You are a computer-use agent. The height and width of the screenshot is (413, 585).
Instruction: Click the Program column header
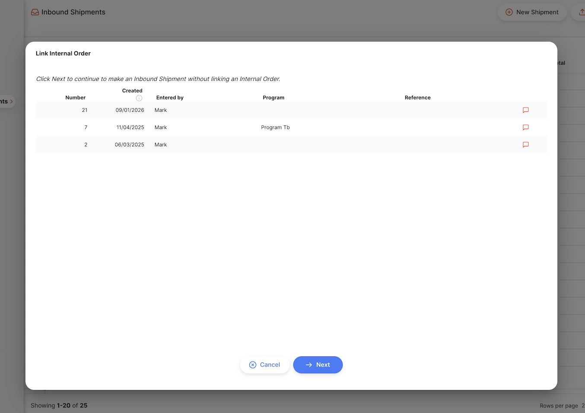pos(273,97)
